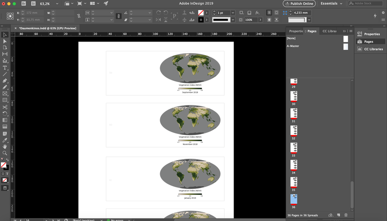Open the zoom level dropdown
Viewport: 387px width, 221px height.
tap(57, 4)
